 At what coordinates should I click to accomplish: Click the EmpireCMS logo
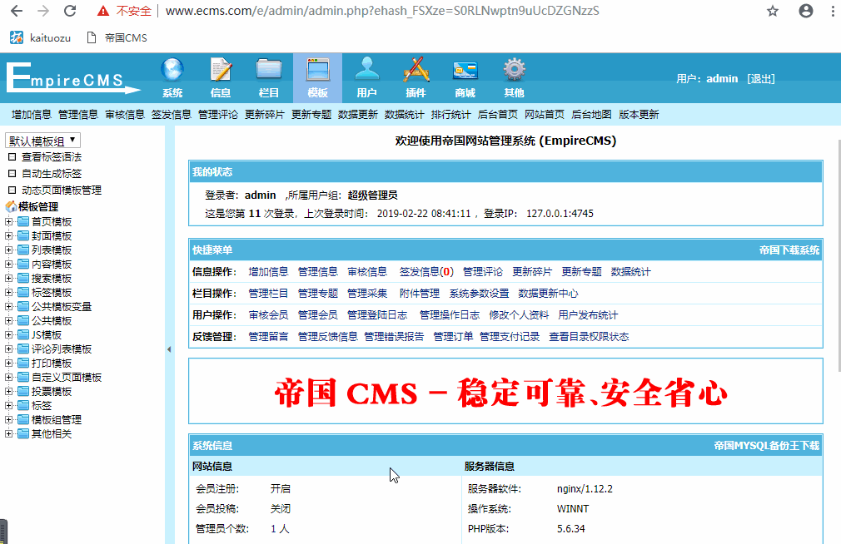coord(71,77)
